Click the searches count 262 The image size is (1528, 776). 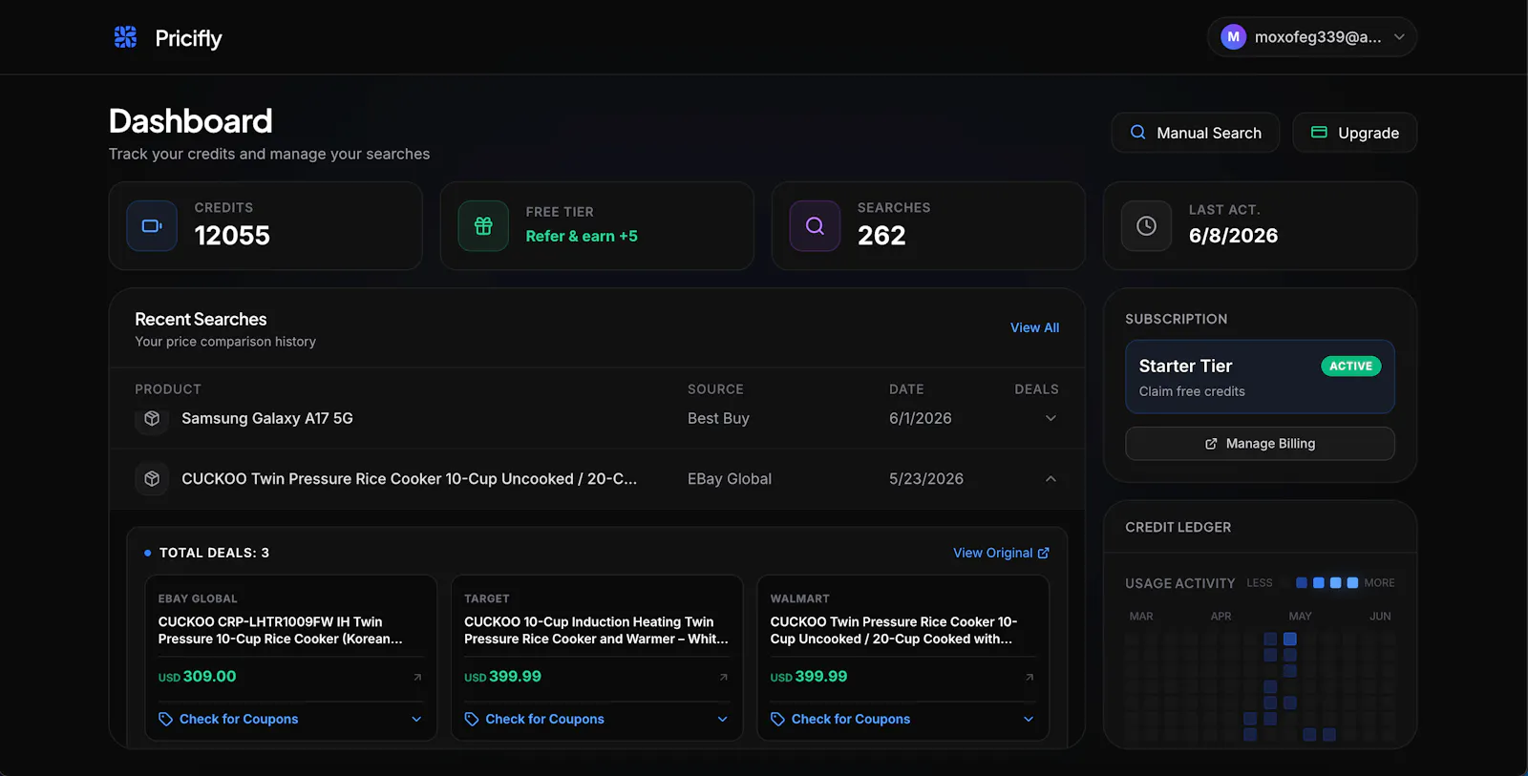[x=881, y=236]
